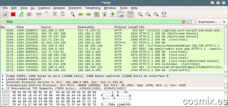Open the filter history dropdown

click(x=194, y=22)
